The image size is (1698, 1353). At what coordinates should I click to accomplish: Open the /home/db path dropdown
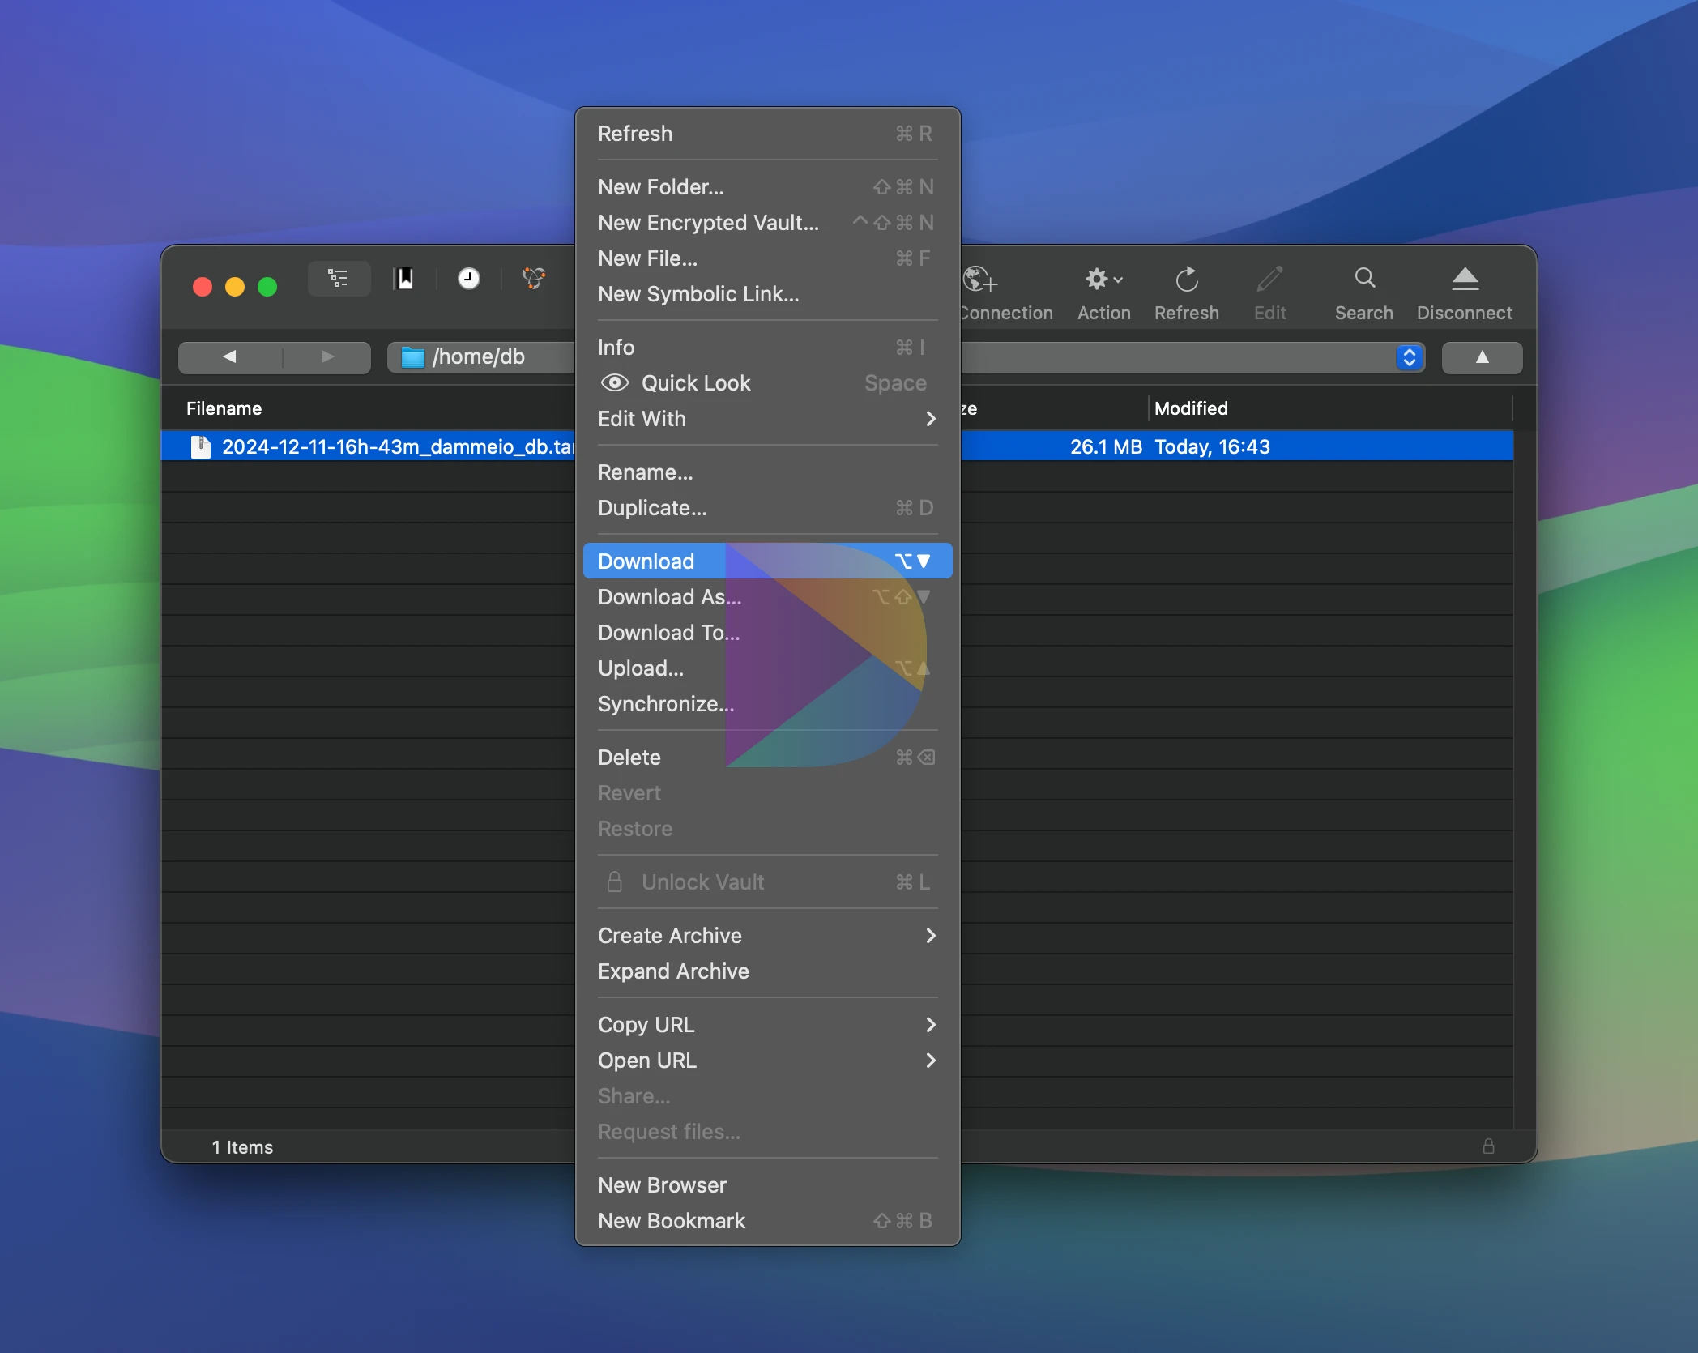coord(481,357)
